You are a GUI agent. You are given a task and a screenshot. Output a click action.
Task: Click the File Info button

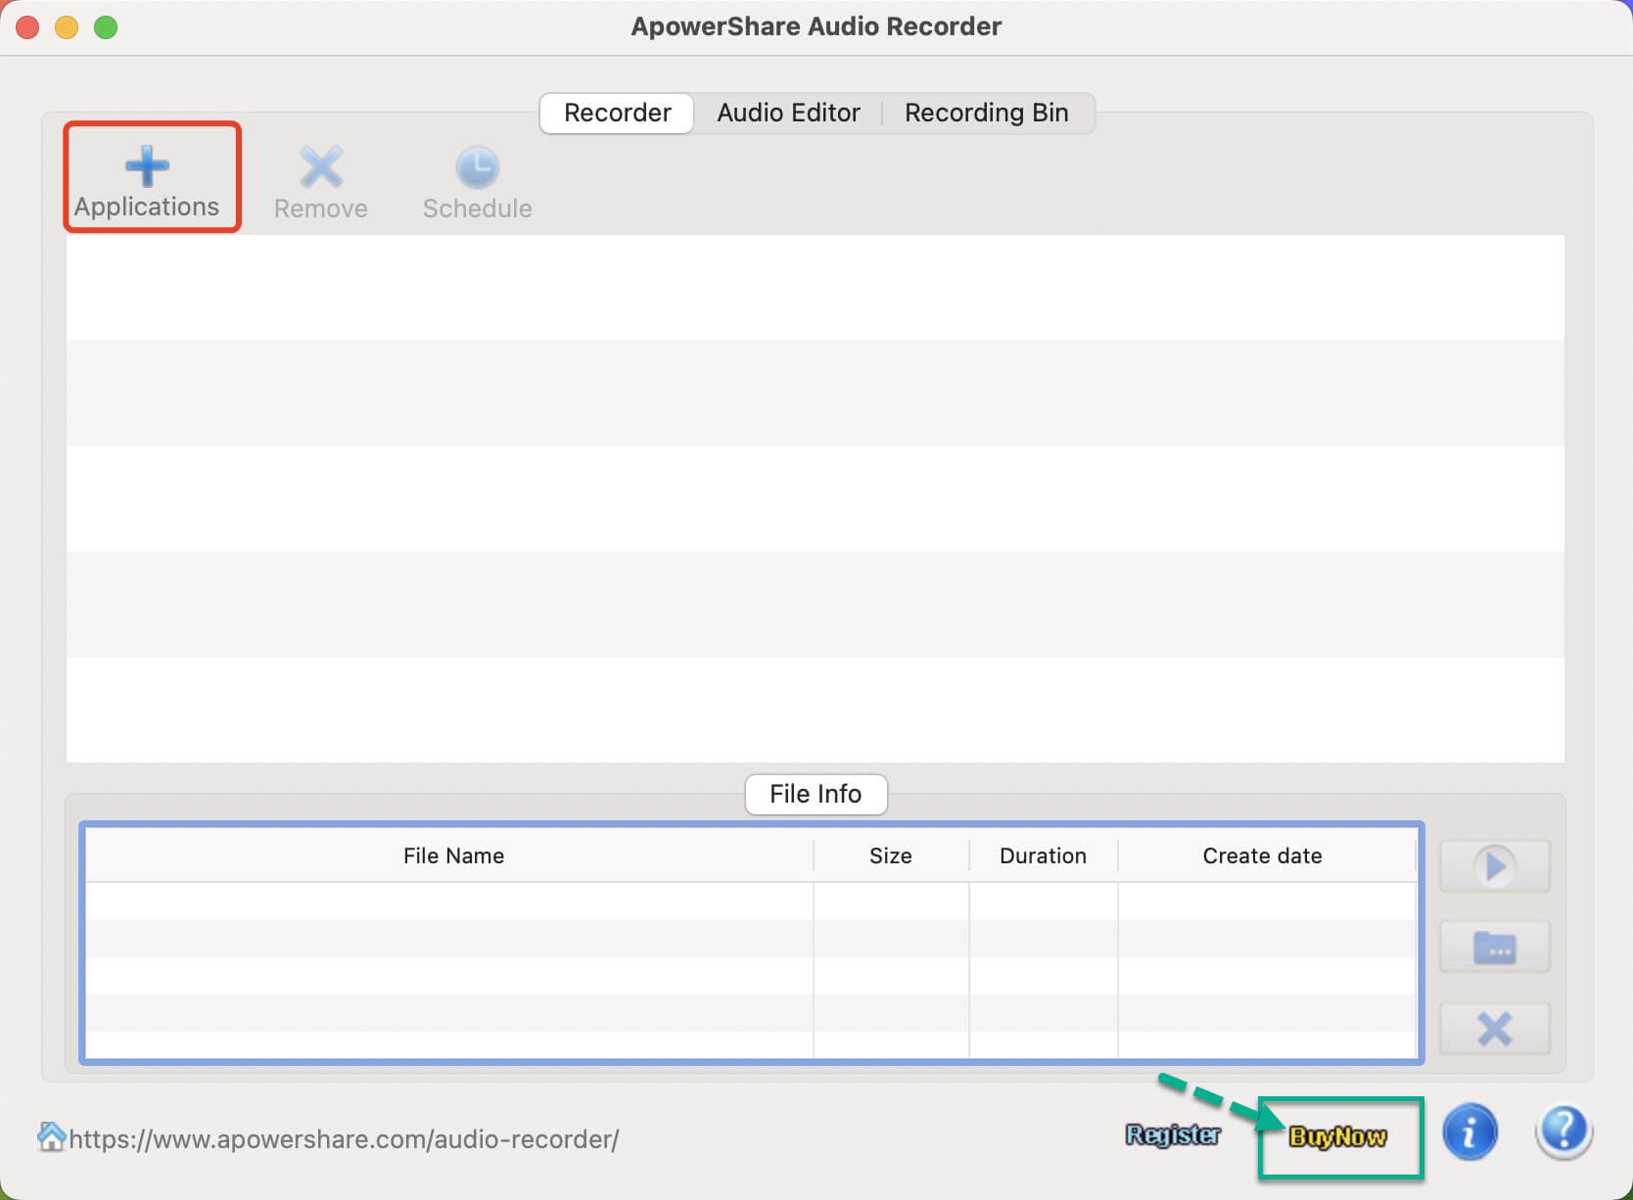pos(816,794)
